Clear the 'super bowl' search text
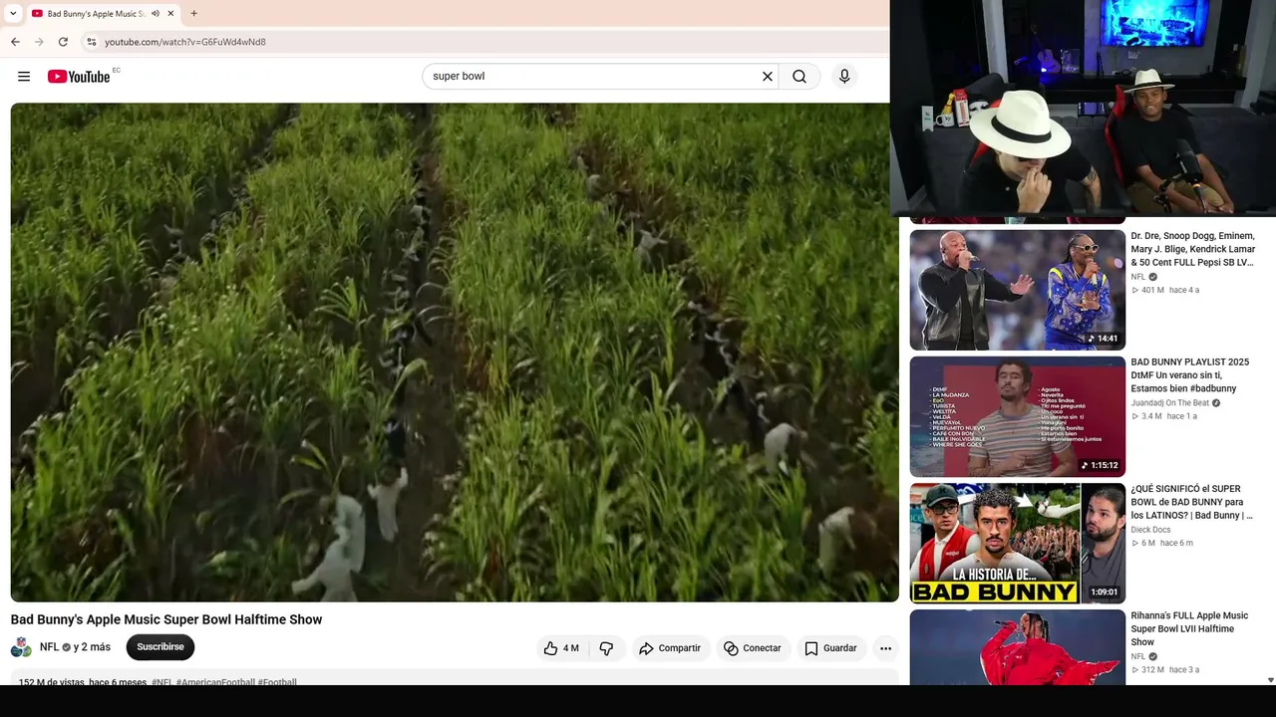Viewport: 1276px width, 717px height. (768, 77)
